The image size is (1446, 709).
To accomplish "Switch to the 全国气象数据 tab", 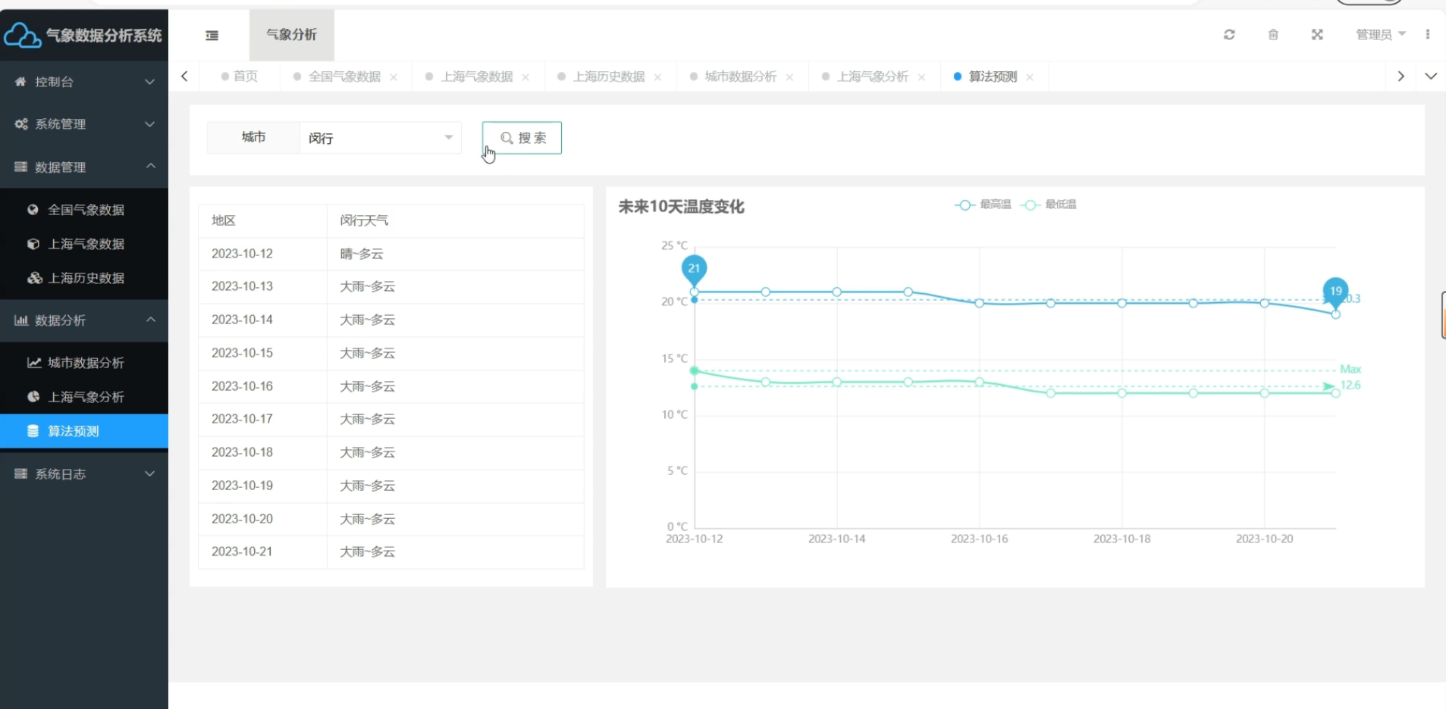I will pyautogui.click(x=344, y=77).
